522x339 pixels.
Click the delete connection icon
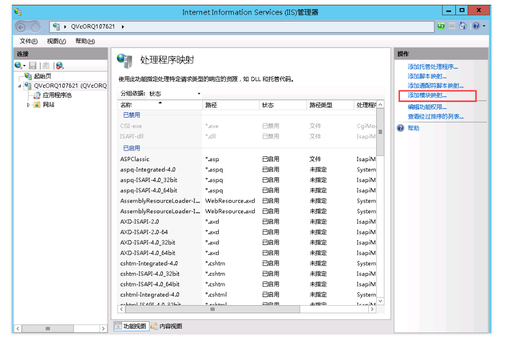(x=60, y=66)
